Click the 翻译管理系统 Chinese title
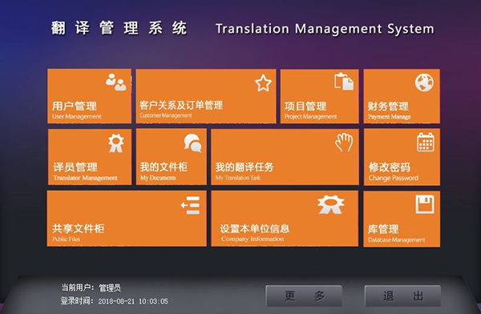 pos(119,28)
